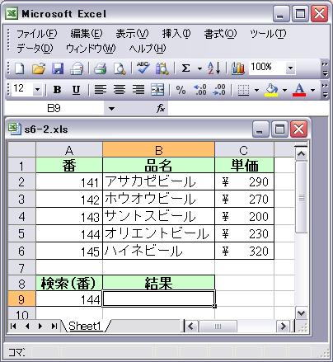
Task: Open the Name Box dropdown arrow
Action: pos(111,109)
